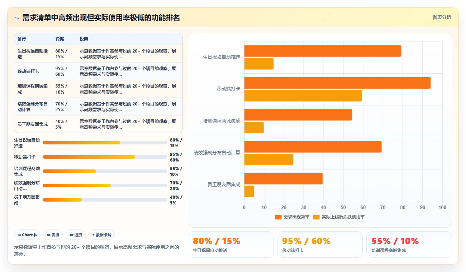Click table cell 生日祝福自动推送
The width and height of the screenshot is (466, 272).
pos(33,54)
